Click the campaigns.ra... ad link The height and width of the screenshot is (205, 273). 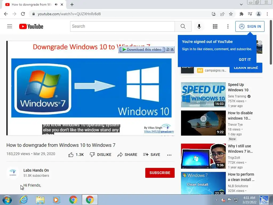[215, 70]
